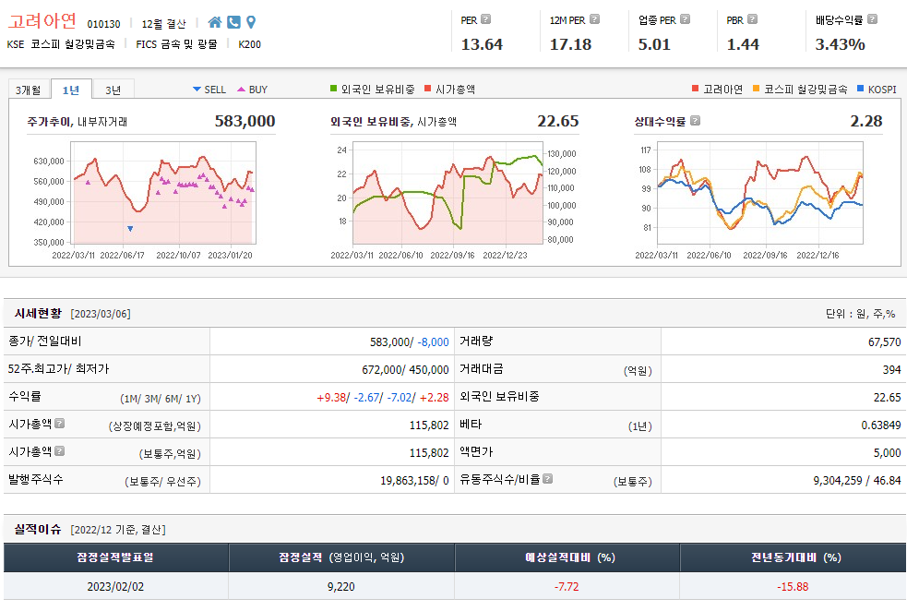Click help icon for 시가총액 (상장예정포함)

pos(59,424)
